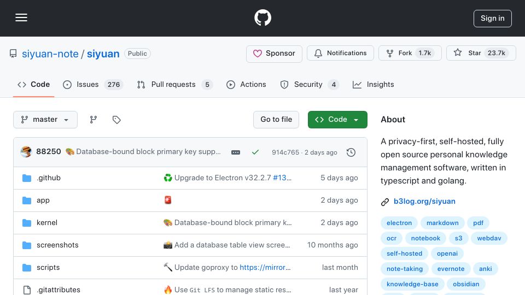Open Add a database table view commit
This screenshot has height=295, width=525.
click(232, 245)
